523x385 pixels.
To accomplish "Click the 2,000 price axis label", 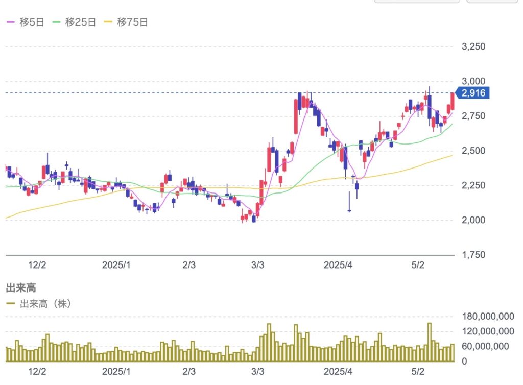I will (x=473, y=220).
